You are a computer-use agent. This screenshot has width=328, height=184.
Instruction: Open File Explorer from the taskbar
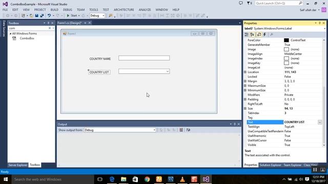(x=124, y=179)
